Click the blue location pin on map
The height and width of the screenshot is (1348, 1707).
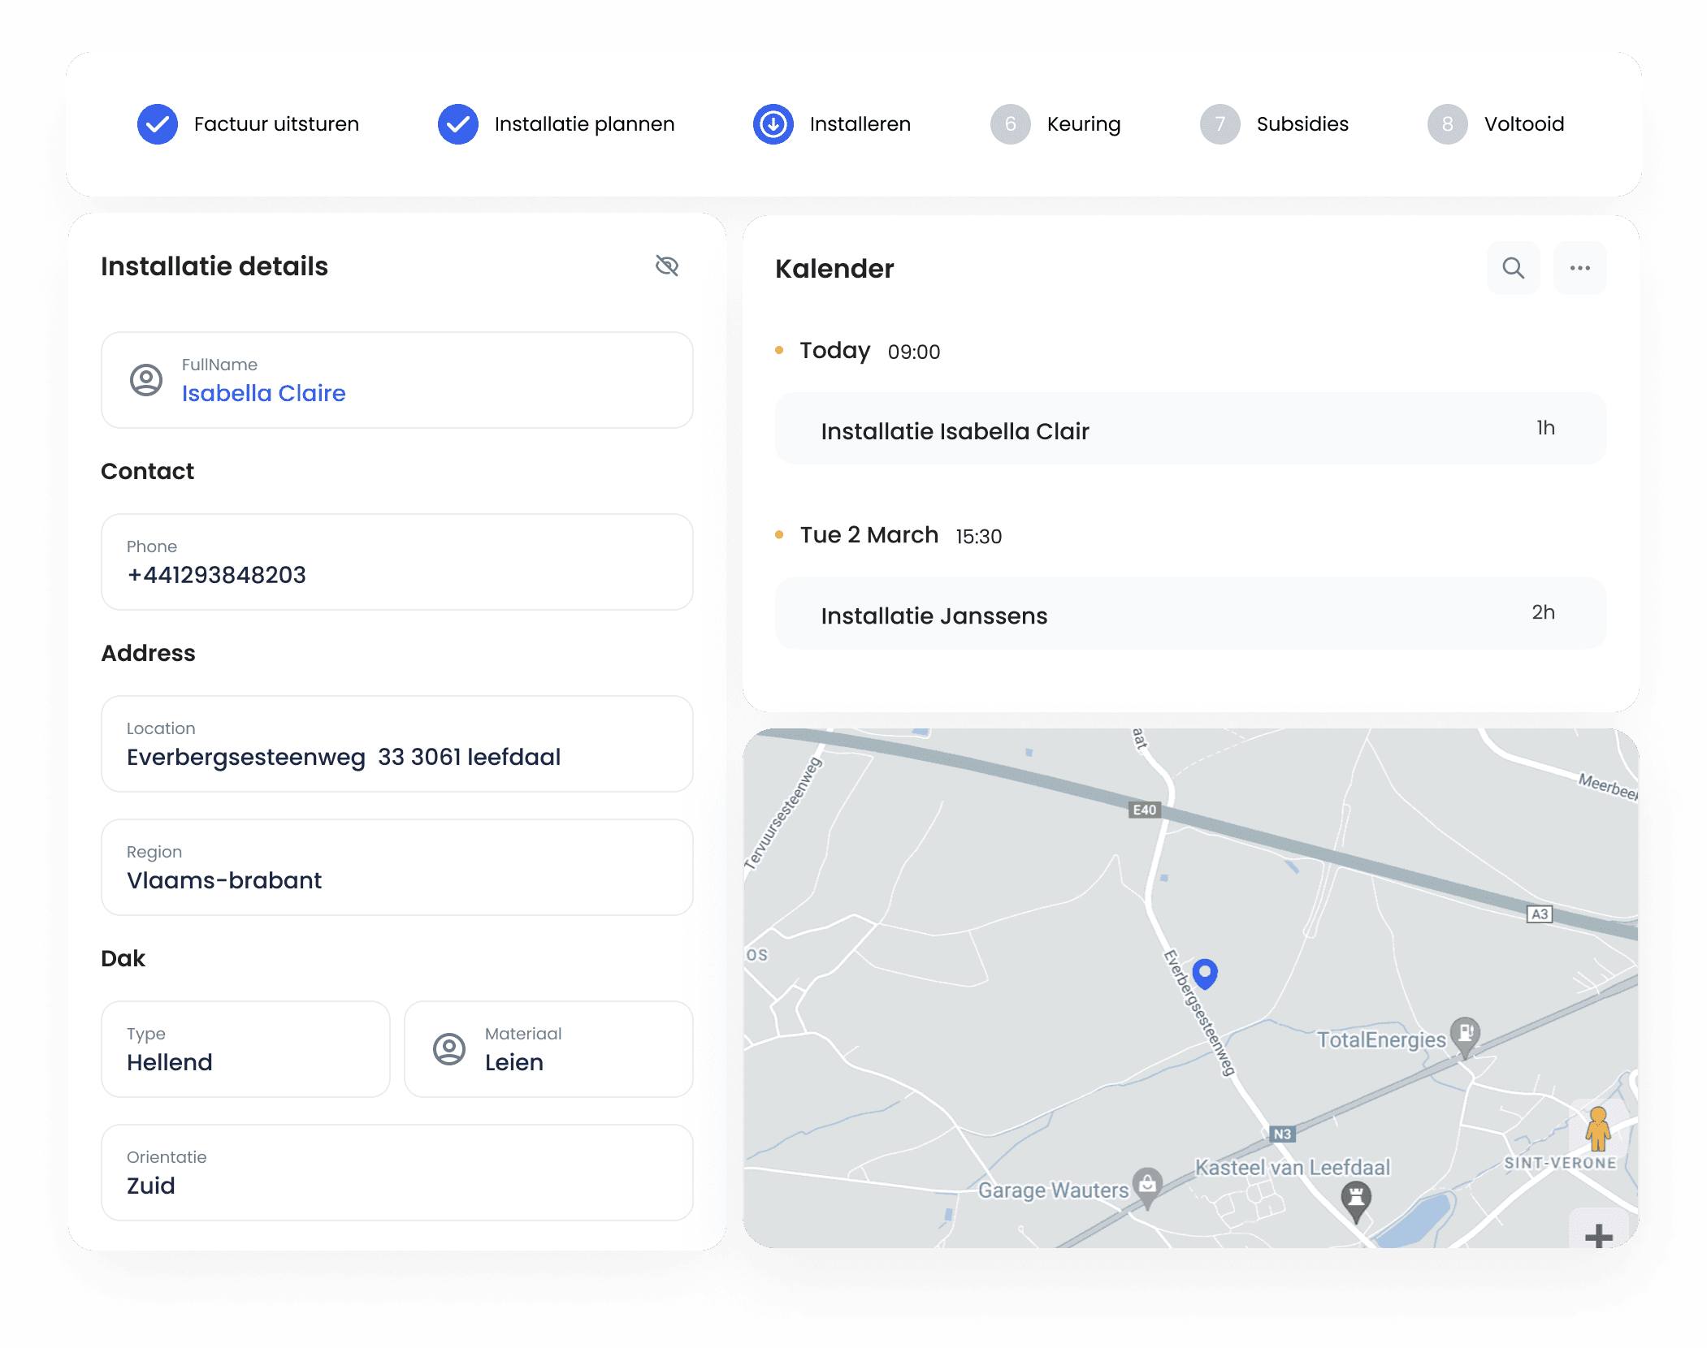point(1205,973)
